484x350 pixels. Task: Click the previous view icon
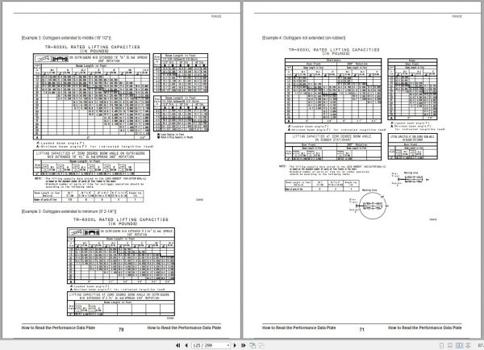[252, 345]
